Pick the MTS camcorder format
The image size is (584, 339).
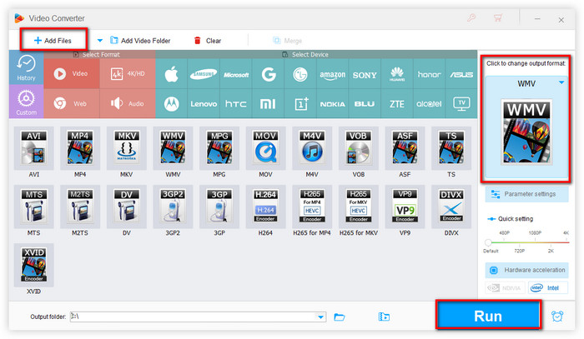(33, 207)
